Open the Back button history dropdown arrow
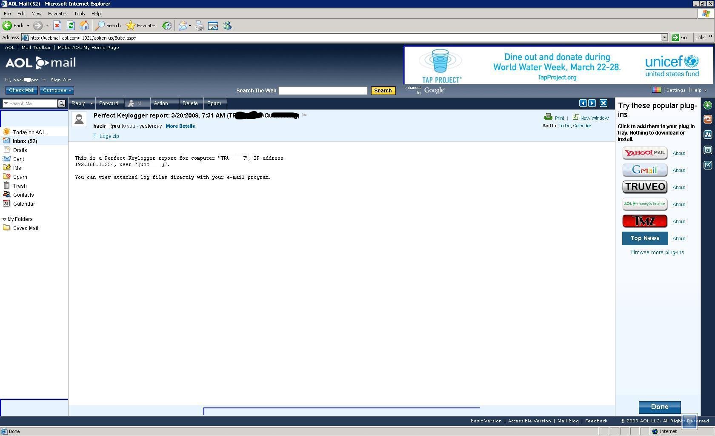Screen dimensions: 715x436 (28, 26)
